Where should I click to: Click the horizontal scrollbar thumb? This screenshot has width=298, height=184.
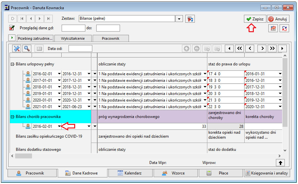pos(23,156)
